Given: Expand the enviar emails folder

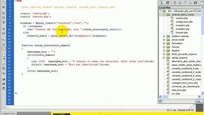Looking at the screenshot, I should click(164, 40).
